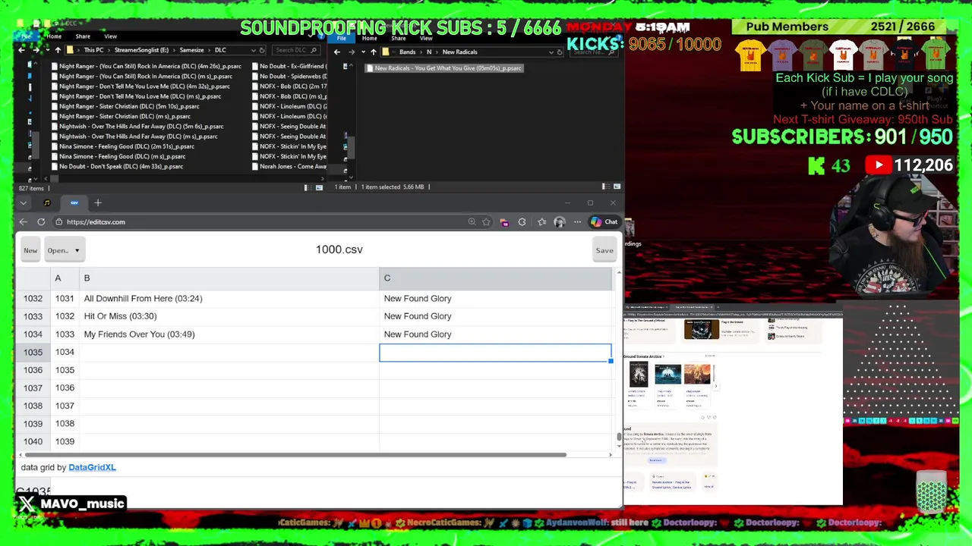Select cell containing 1036 in column A
The image size is (972, 546).
[64, 388]
